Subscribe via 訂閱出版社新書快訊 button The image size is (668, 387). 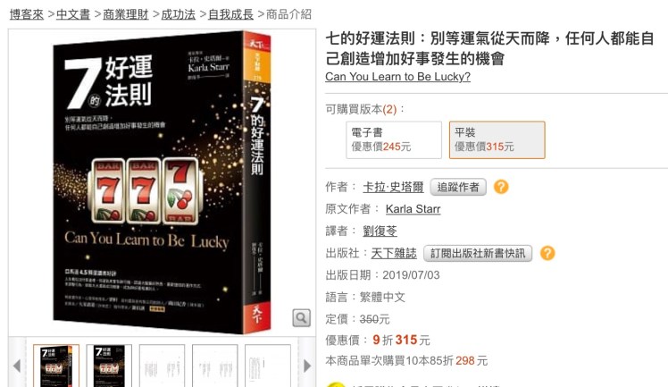478,254
